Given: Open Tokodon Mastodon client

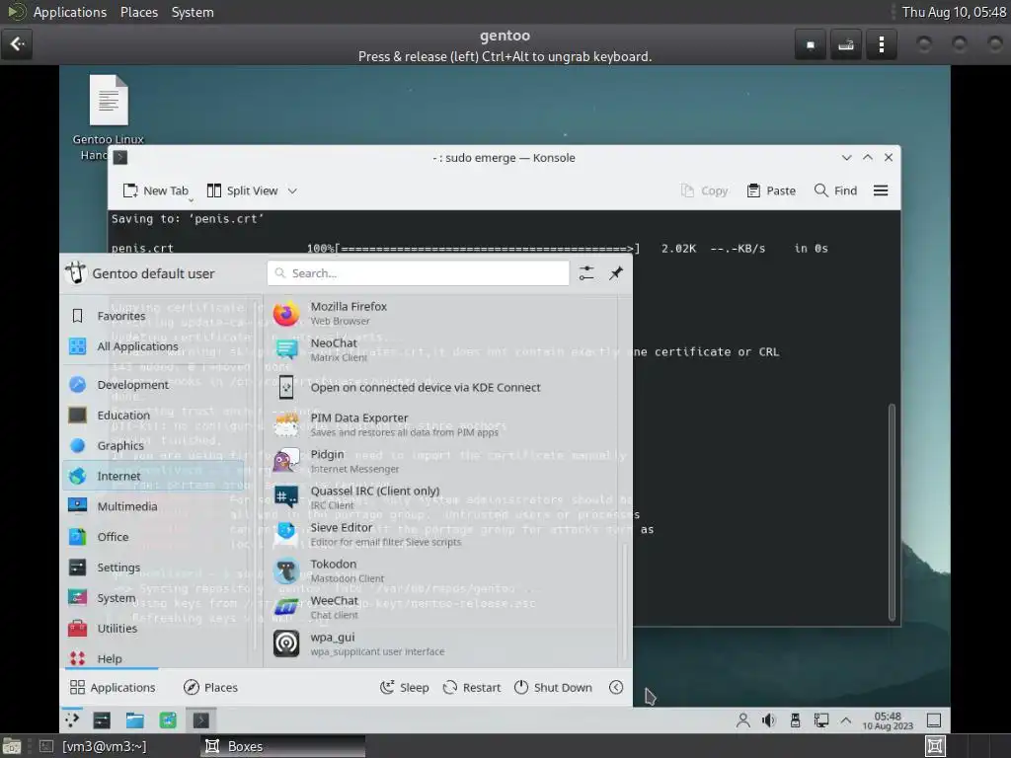Looking at the screenshot, I should (x=442, y=571).
